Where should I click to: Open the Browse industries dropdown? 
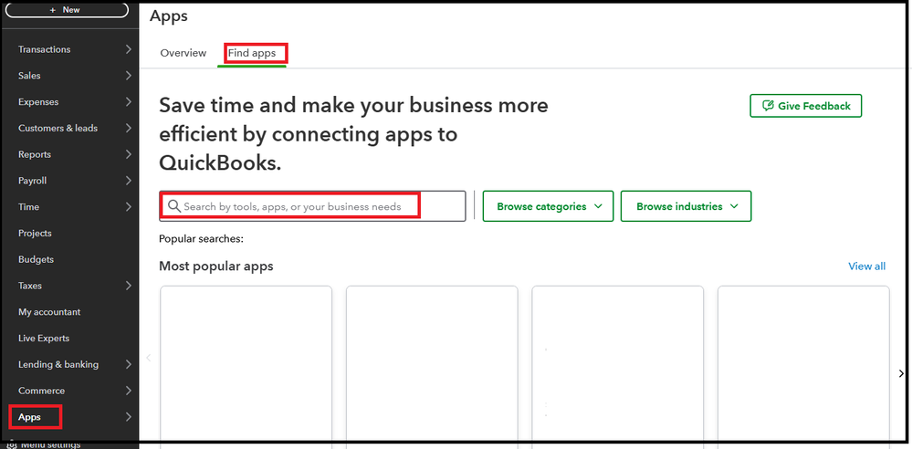pyautogui.click(x=686, y=206)
